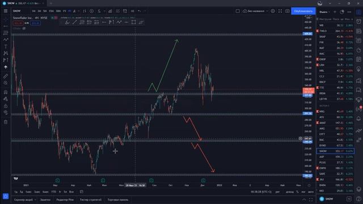Viewport: 363px width, 204px height.
Task: Open the alert clock icon in top toolbar
Action: 125,11
